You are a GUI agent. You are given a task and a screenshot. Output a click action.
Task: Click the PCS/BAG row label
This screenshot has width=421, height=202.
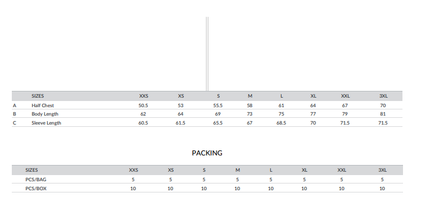tap(36, 180)
